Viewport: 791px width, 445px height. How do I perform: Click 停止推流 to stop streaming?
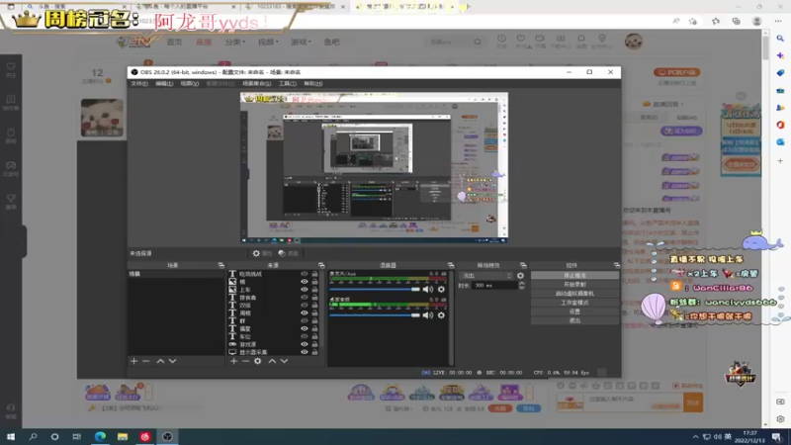[574, 276]
